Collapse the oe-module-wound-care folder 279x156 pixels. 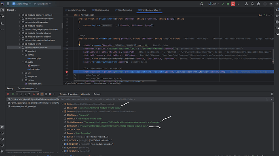pos(20,47)
